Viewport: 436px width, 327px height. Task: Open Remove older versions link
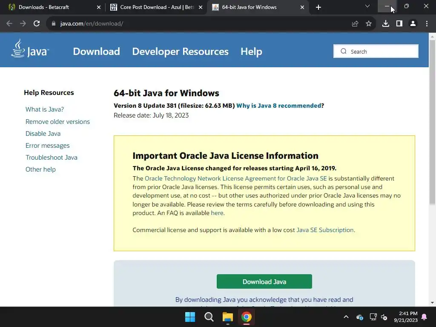click(x=57, y=121)
